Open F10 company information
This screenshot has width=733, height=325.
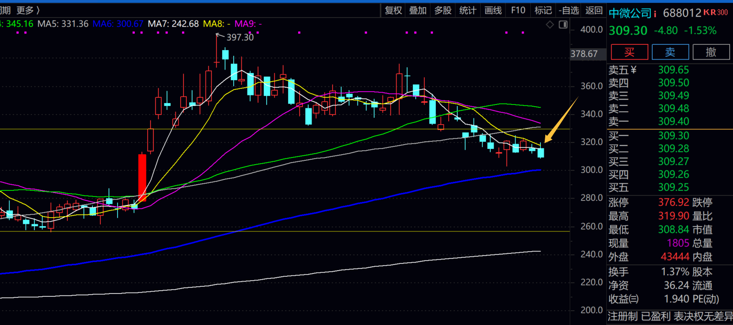pyautogui.click(x=518, y=10)
